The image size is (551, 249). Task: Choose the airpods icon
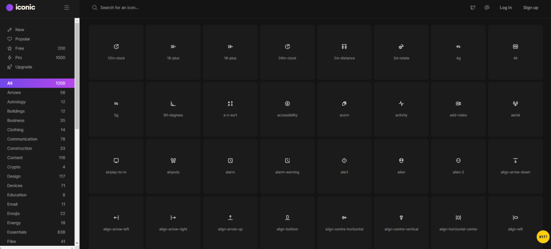tap(173, 167)
